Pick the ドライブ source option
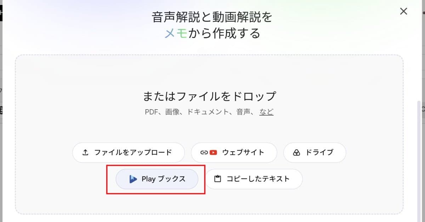 (314, 152)
